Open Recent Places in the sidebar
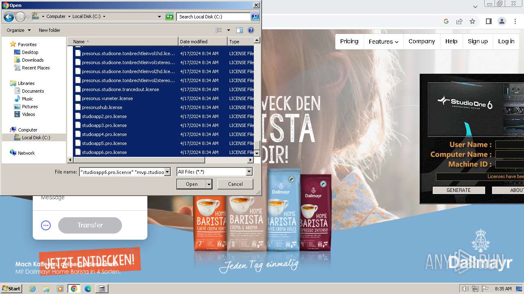The width and height of the screenshot is (524, 294). (x=36, y=68)
